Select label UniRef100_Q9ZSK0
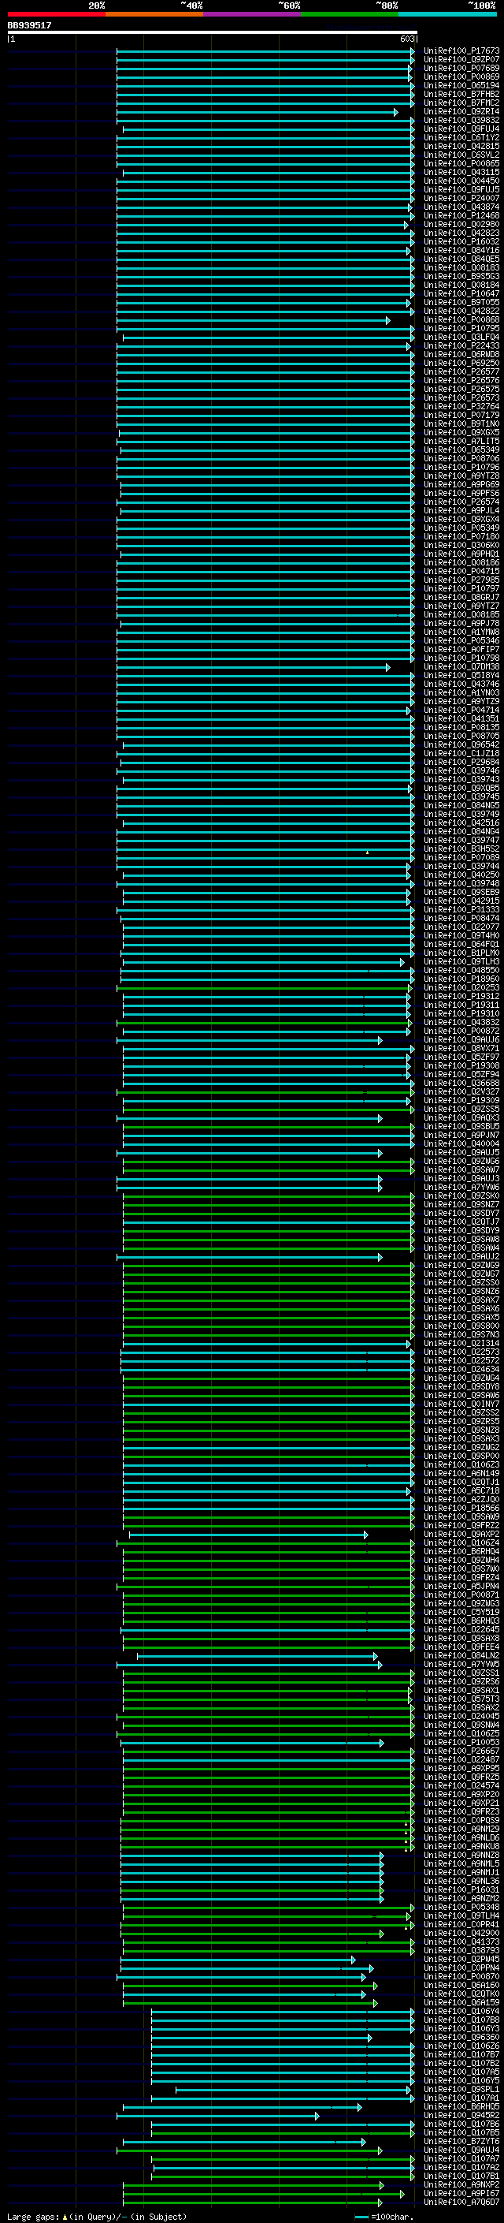Image resolution: width=504 pixels, height=2223 pixels. [461, 1196]
